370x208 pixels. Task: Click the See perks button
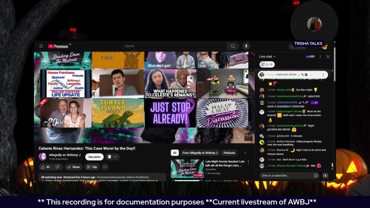click(x=94, y=157)
